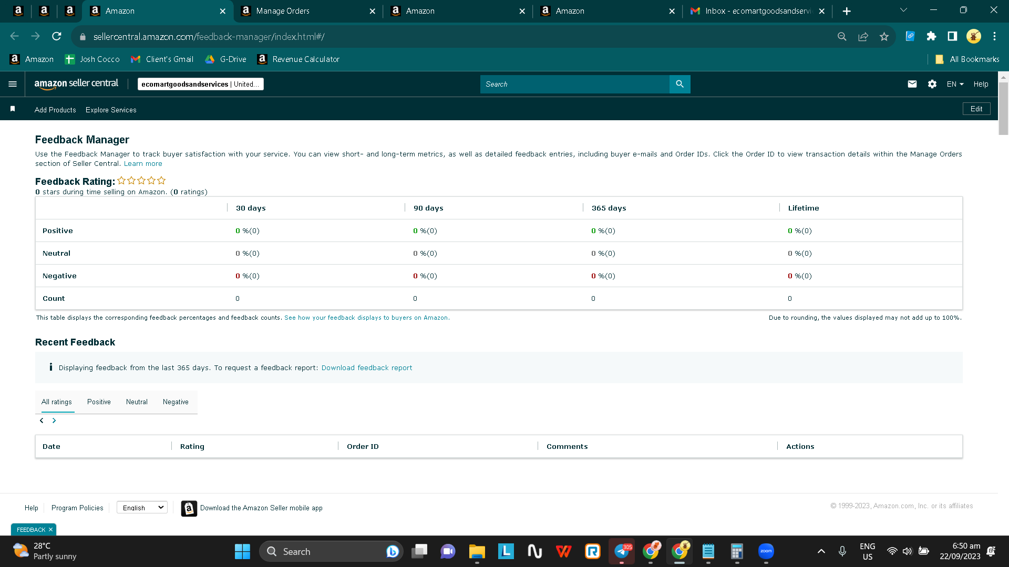This screenshot has height=567, width=1009.
Task: Open the Help link in header
Action: (x=981, y=84)
